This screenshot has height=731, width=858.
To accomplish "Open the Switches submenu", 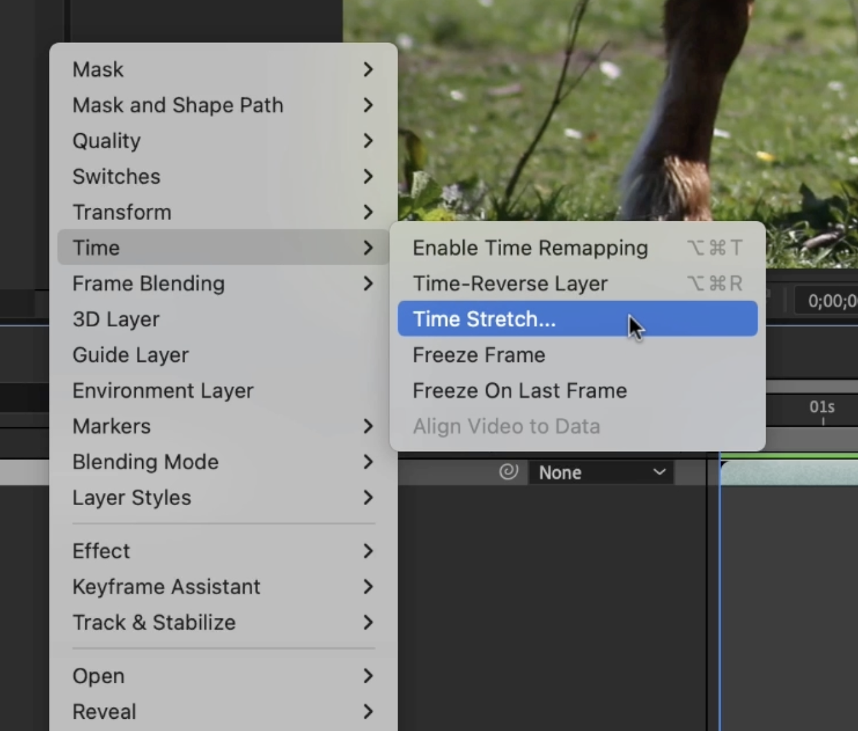I will tap(223, 176).
